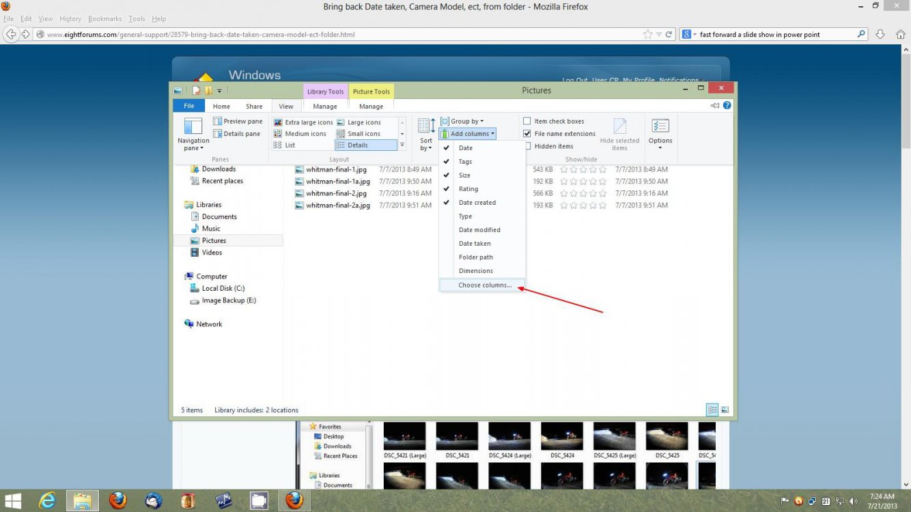Select Extra large icons layout
Image resolution: width=911 pixels, height=512 pixels.
pos(303,122)
